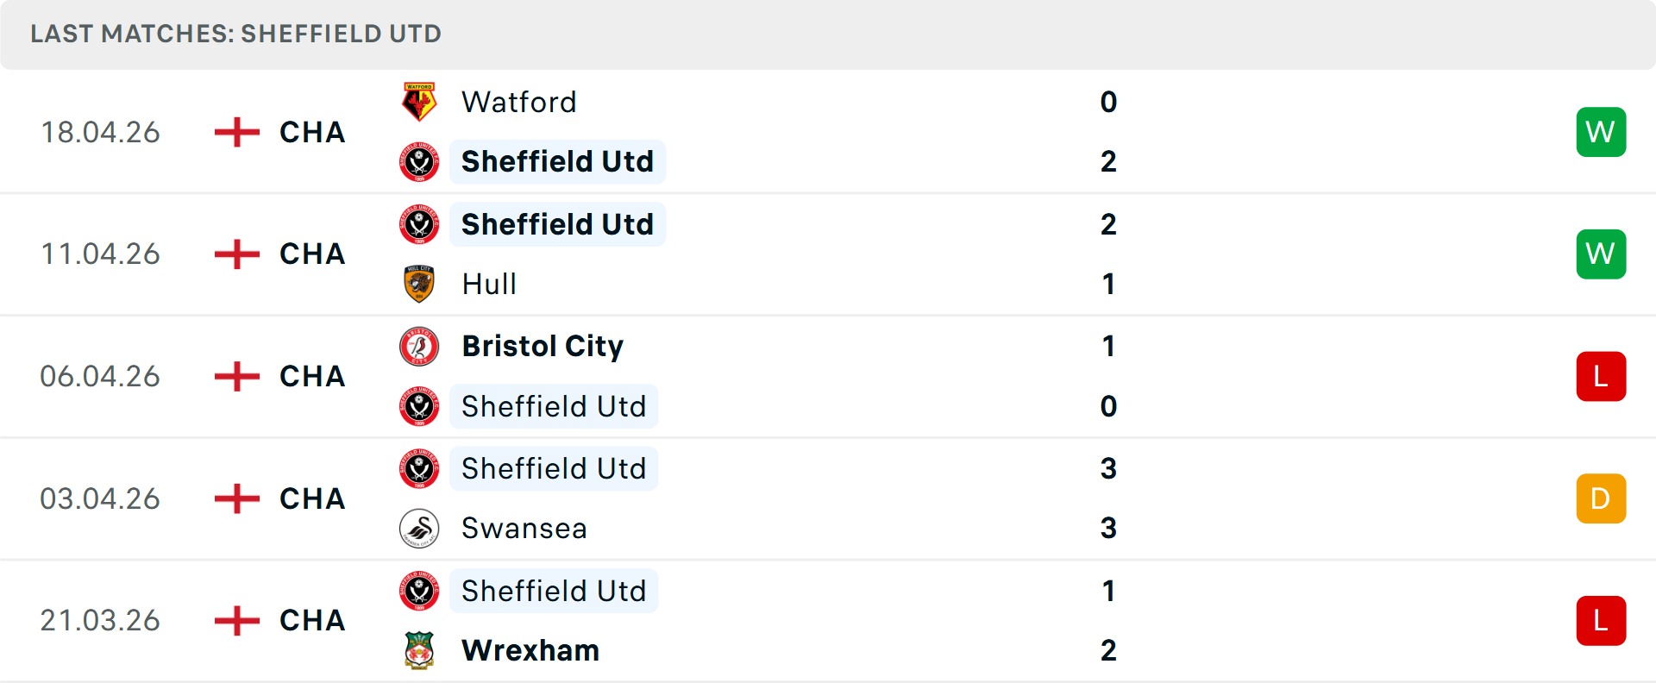Click the green W badge for the Watford match

click(x=1601, y=131)
